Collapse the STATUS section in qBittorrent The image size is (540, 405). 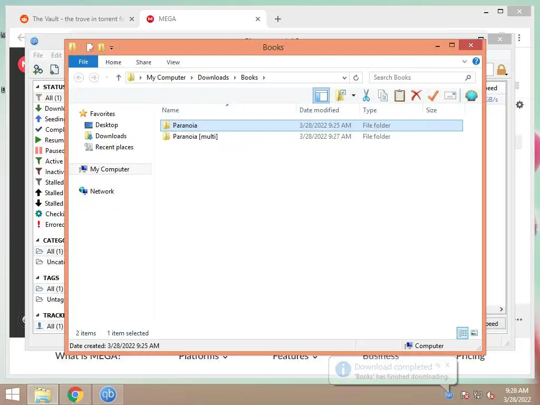pos(37,87)
